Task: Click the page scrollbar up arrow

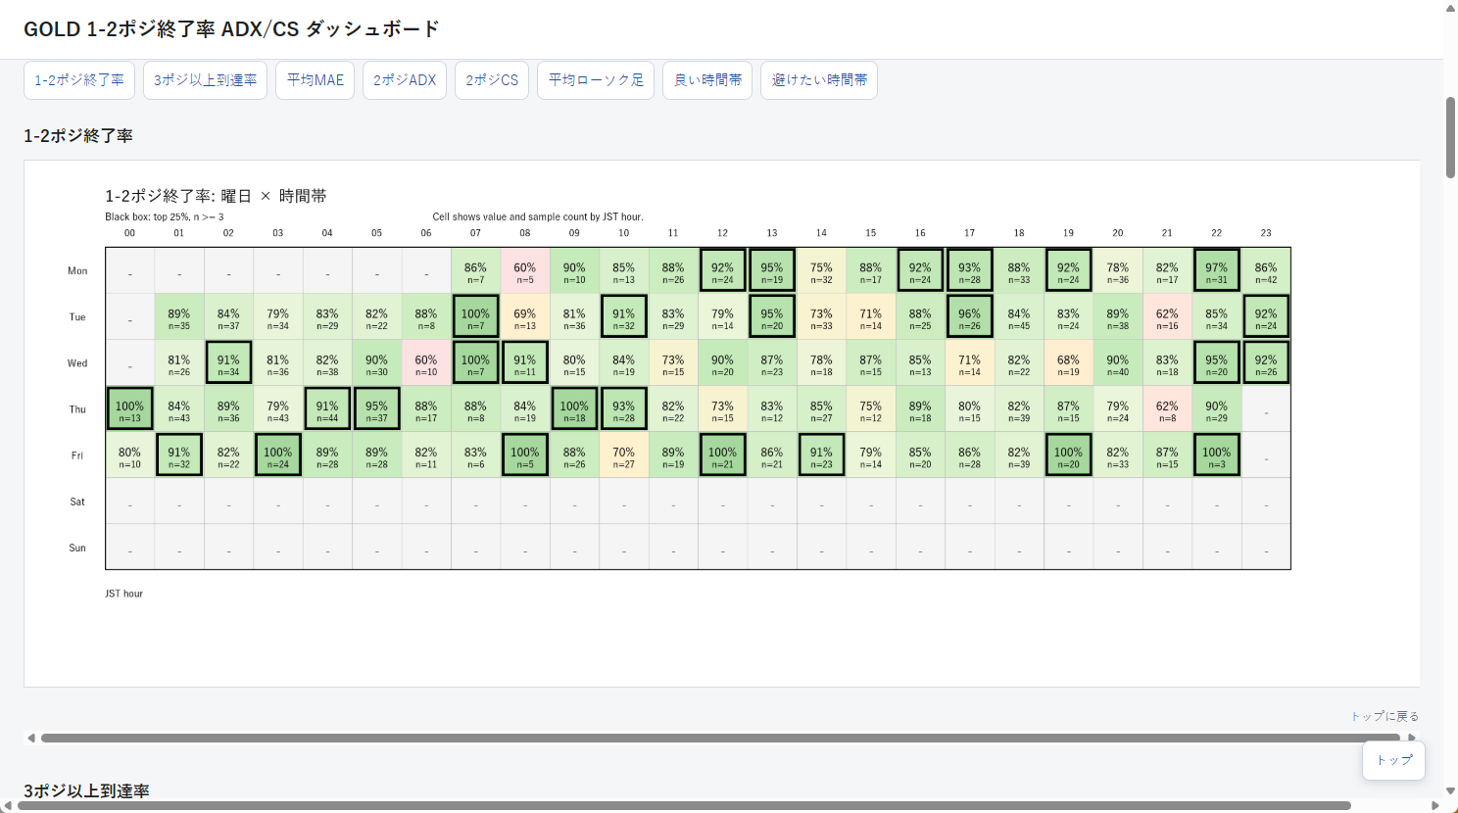Action: [1451, 8]
